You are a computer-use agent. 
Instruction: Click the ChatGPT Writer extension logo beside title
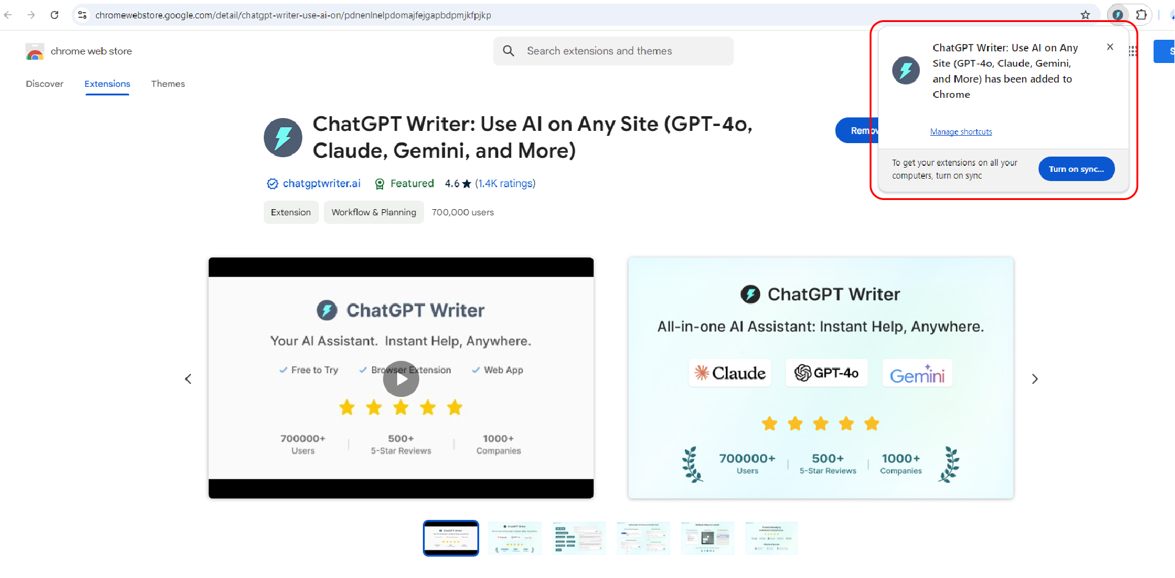coord(283,138)
